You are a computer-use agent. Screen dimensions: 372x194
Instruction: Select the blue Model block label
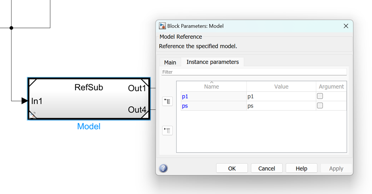(x=89, y=127)
